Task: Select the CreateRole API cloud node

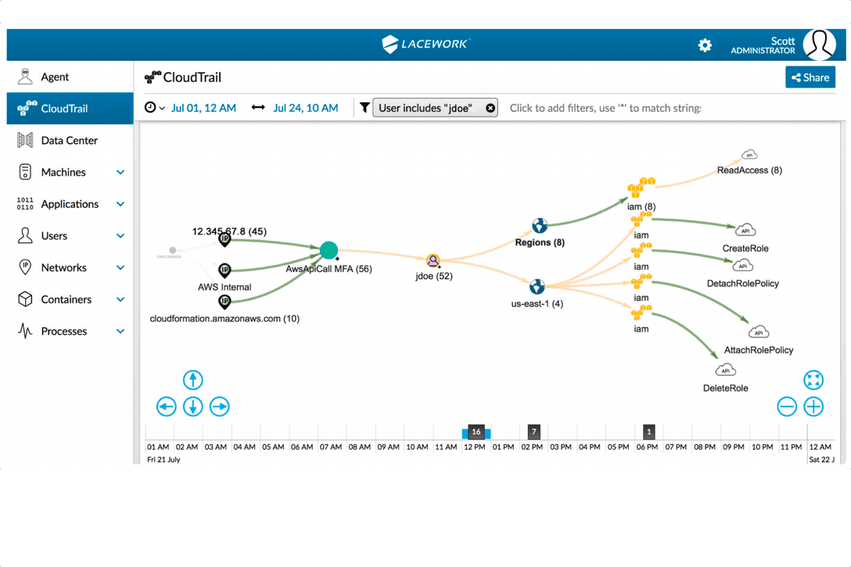Action: pyautogui.click(x=745, y=230)
